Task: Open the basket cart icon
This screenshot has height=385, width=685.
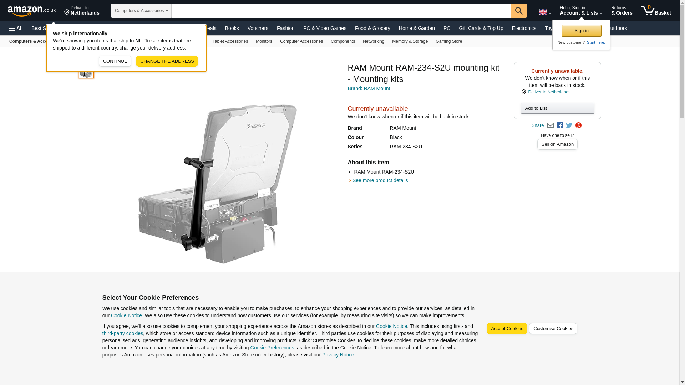Action: point(656,11)
